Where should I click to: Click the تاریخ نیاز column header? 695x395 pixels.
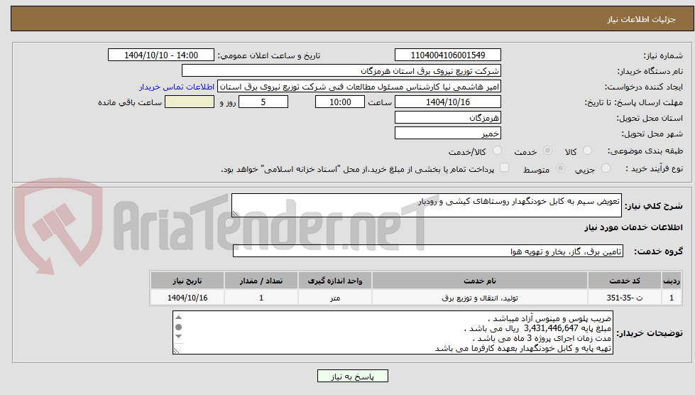tap(187, 281)
